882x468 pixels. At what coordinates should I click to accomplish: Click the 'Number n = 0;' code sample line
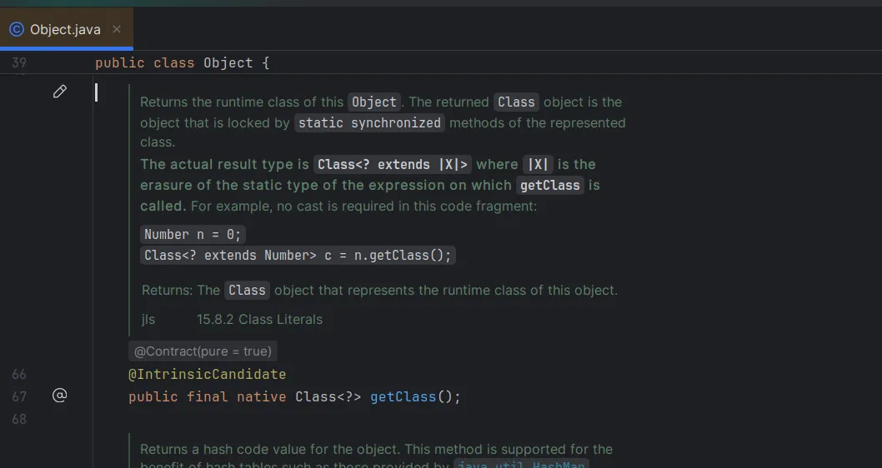click(193, 234)
